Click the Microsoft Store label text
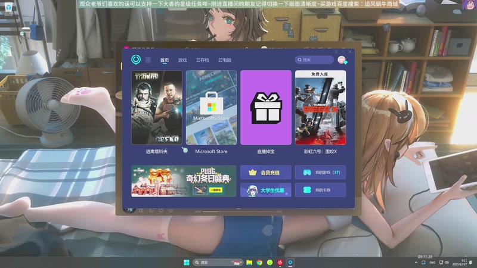 [x=211, y=151]
